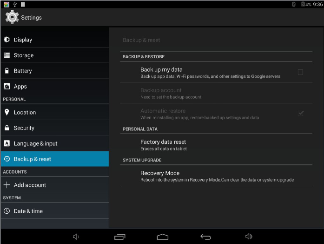Open Backup account setting

(x=216, y=93)
